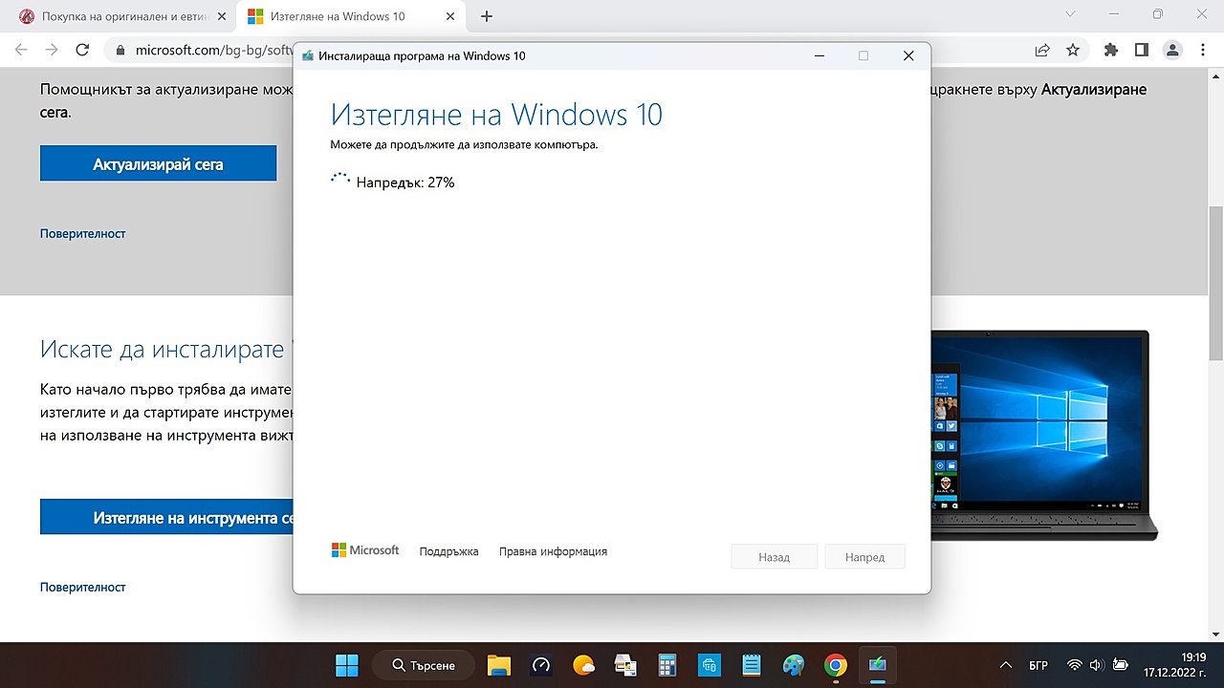The width and height of the screenshot is (1224, 688).
Task: Open Microsoft Store from the taskbar
Action: click(710, 665)
